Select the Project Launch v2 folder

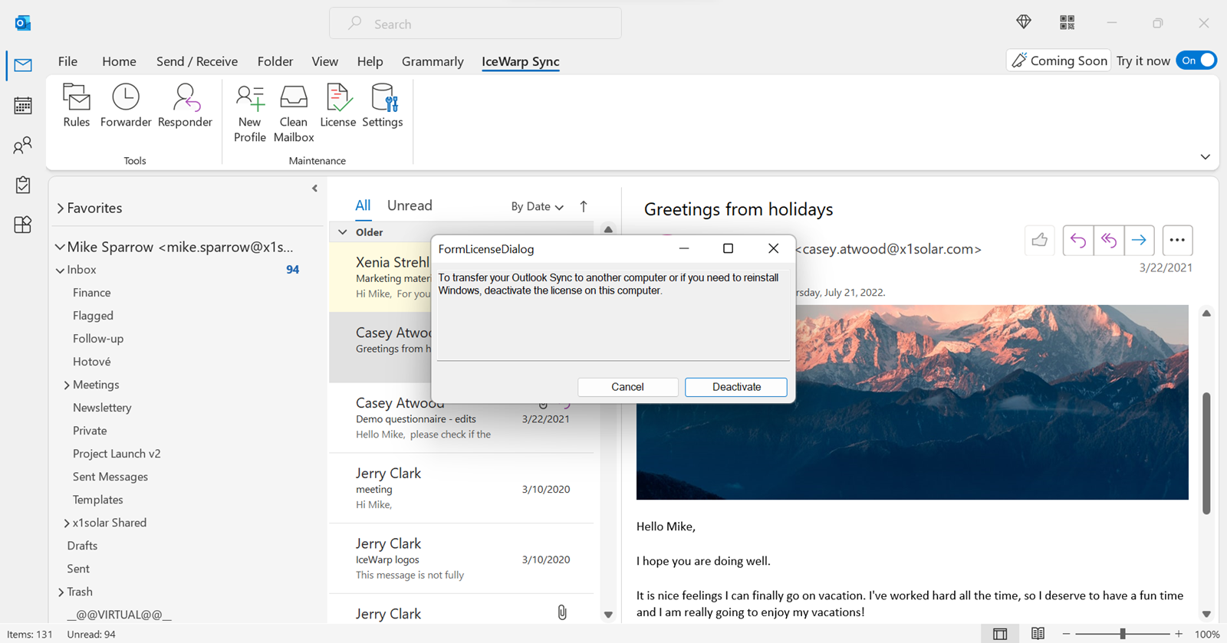click(117, 454)
